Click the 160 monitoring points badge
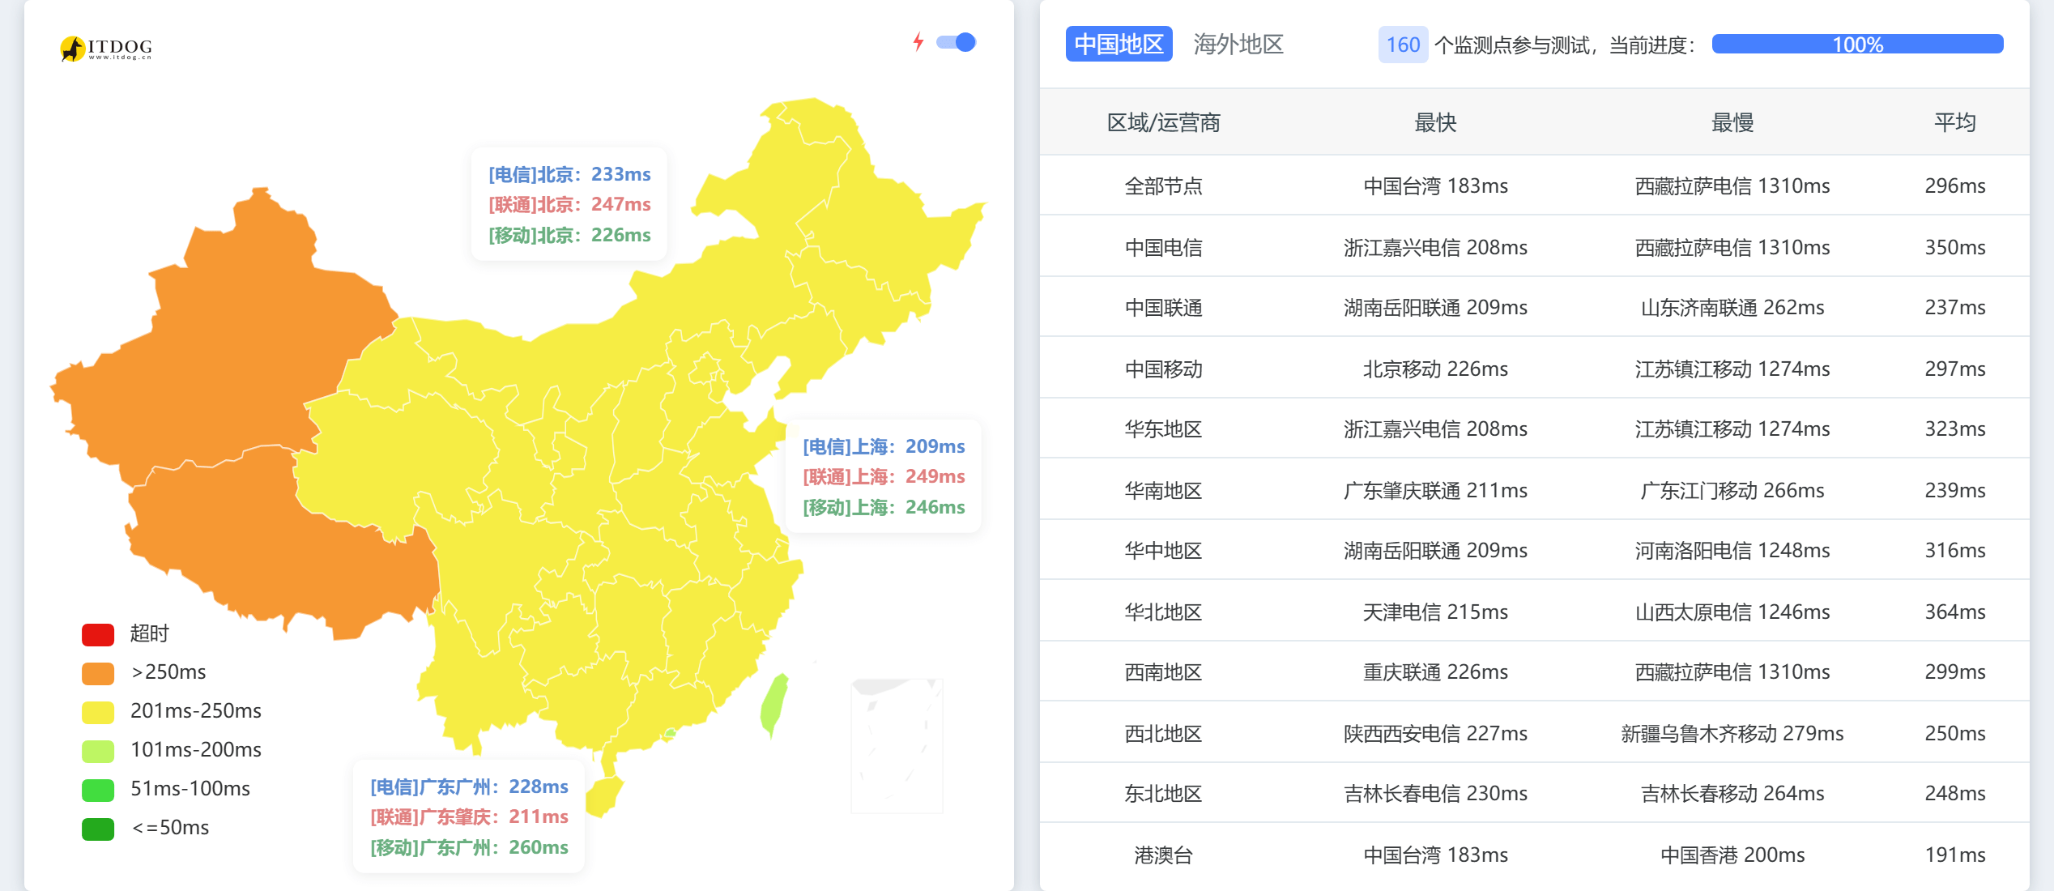The image size is (2054, 891). click(1403, 45)
